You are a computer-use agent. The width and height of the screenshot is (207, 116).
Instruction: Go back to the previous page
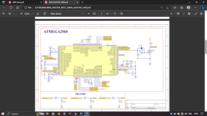coord(4,8)
